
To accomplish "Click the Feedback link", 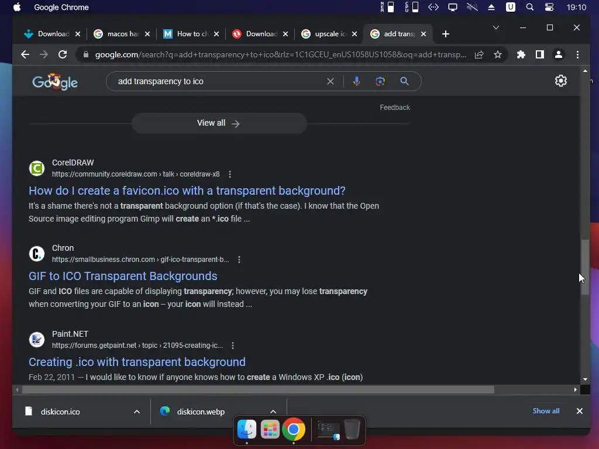I will tap(395, 108).
